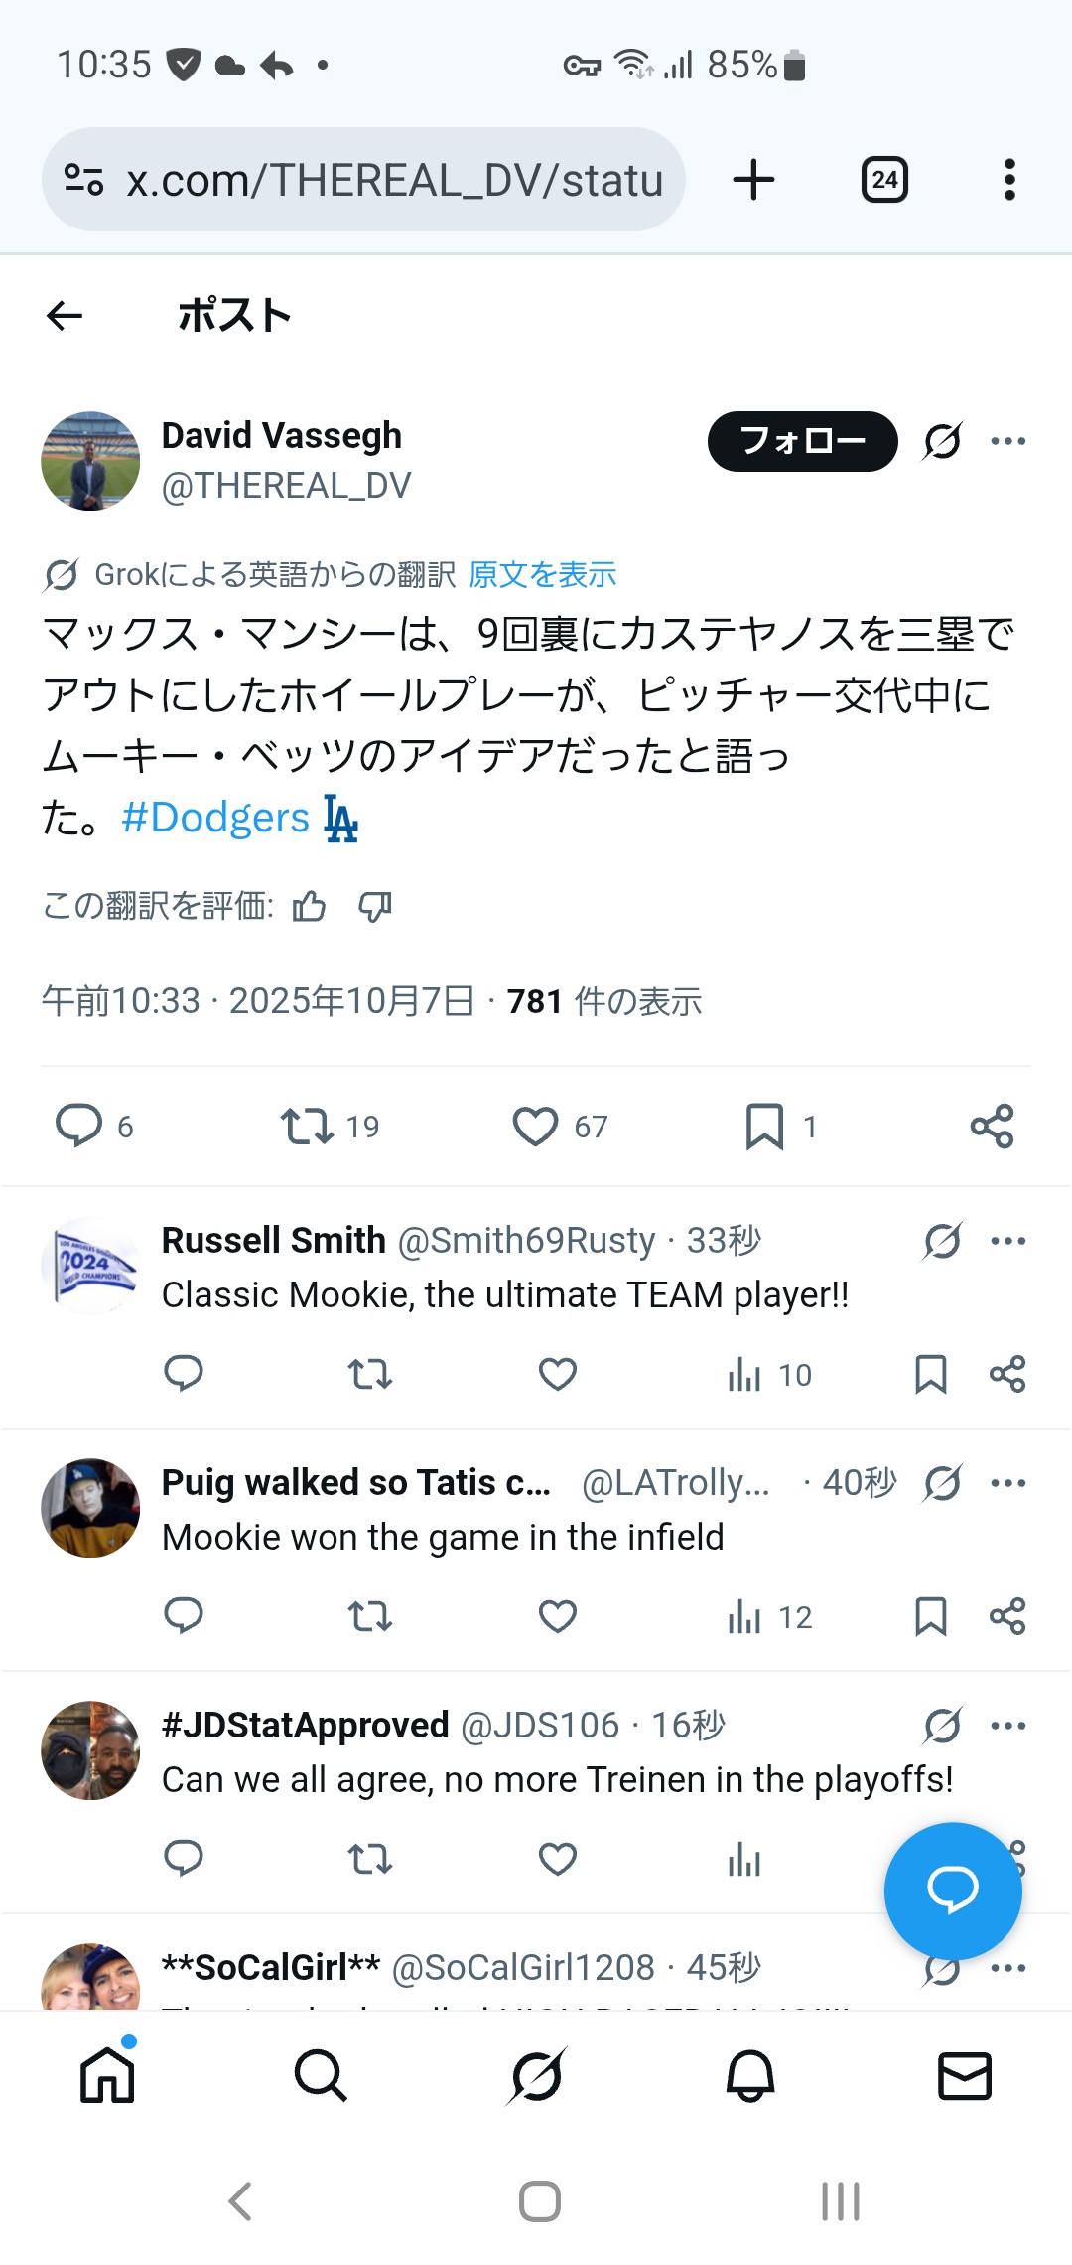
Task: Open Grok icon beside the フォロー button
Action: click(942, 441)
